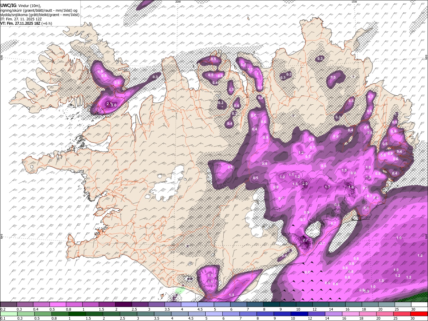This screenshot has width=428, height=321.
Task: Click the "(+6 h)" forecast offset text
Action: click(x=47, y=23)
